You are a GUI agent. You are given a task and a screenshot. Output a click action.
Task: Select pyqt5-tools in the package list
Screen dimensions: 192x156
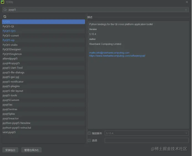pos(43,95)
